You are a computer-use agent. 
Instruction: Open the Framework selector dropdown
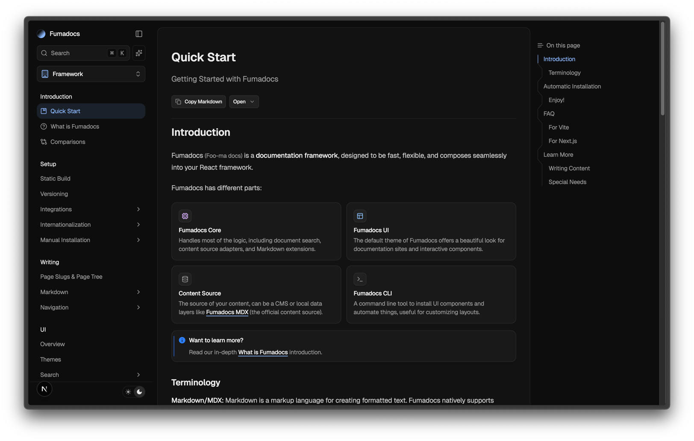coord(91,74)
